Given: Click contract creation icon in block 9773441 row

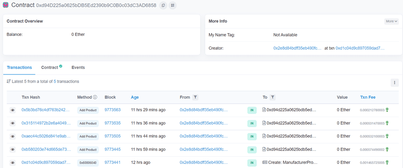Looking at the screenshot, I should click(265, 163).
